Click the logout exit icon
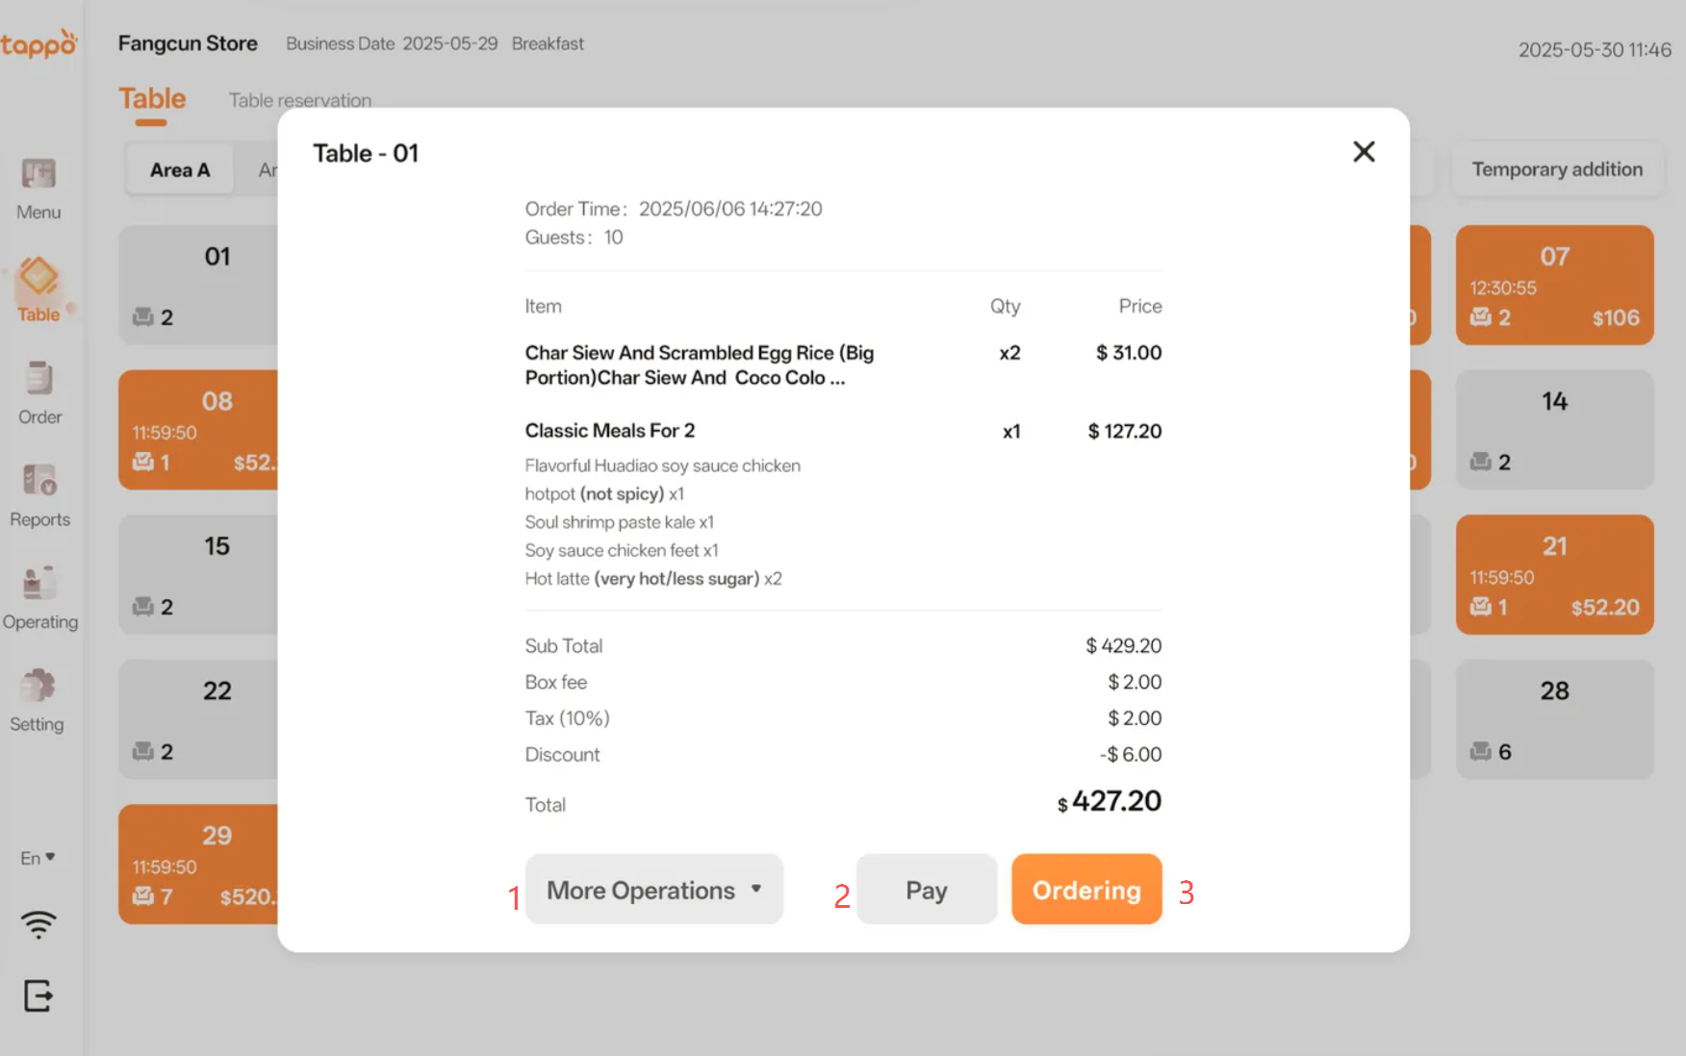This screenshot has width=1686, height=1056. click(38, 995)
